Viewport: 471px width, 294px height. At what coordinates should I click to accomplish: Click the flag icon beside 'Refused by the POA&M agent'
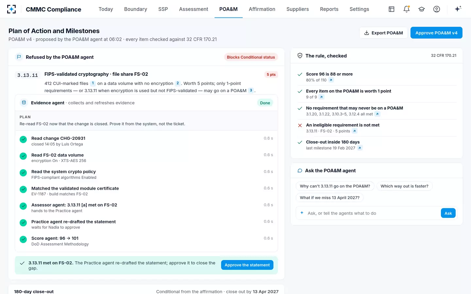(19, 57)
